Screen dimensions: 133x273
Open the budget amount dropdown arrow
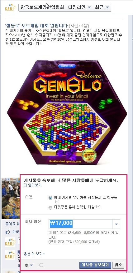(116, 224)
